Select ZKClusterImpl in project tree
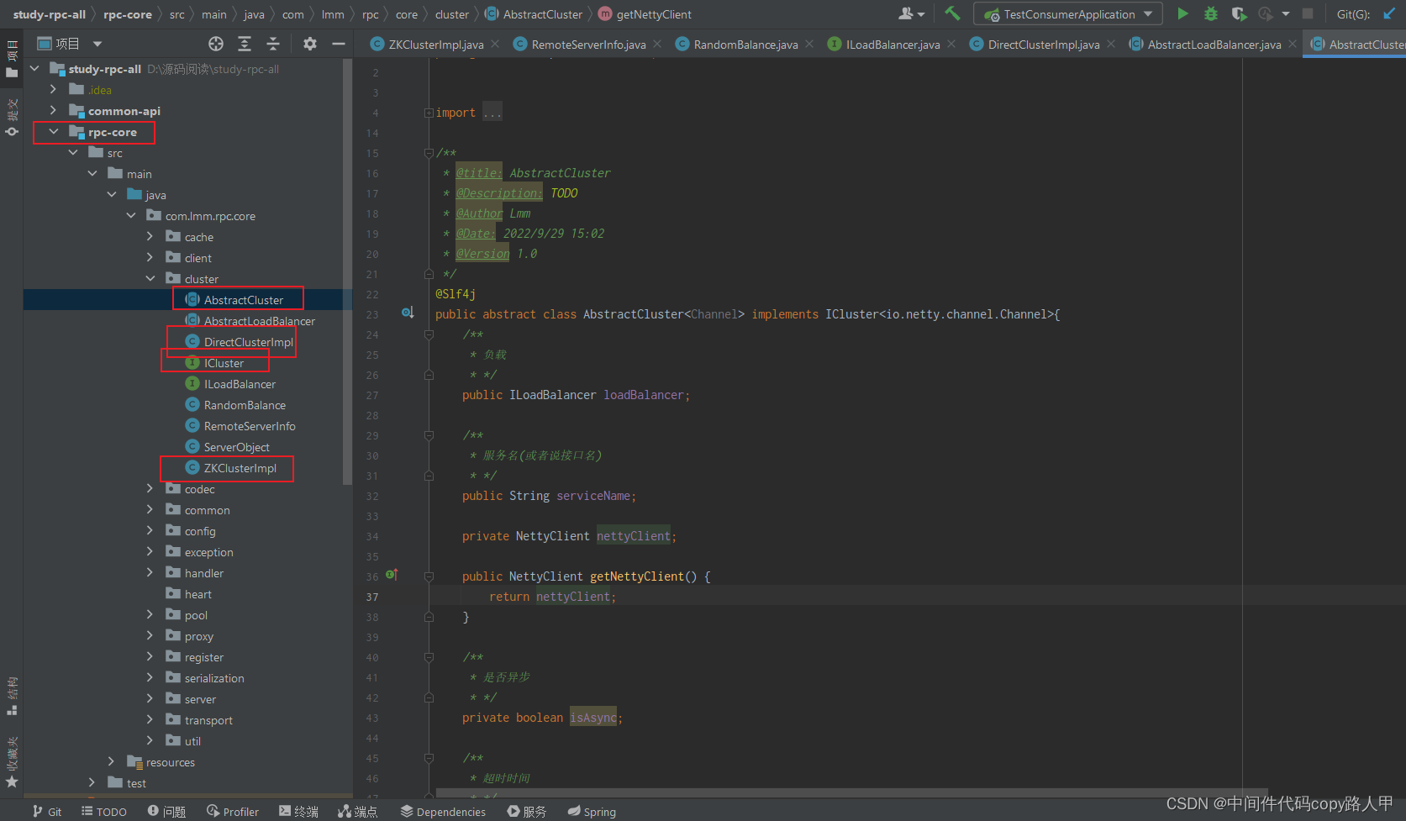The width and height of the screenshot is (1406, 821). [x=240, y=468]
